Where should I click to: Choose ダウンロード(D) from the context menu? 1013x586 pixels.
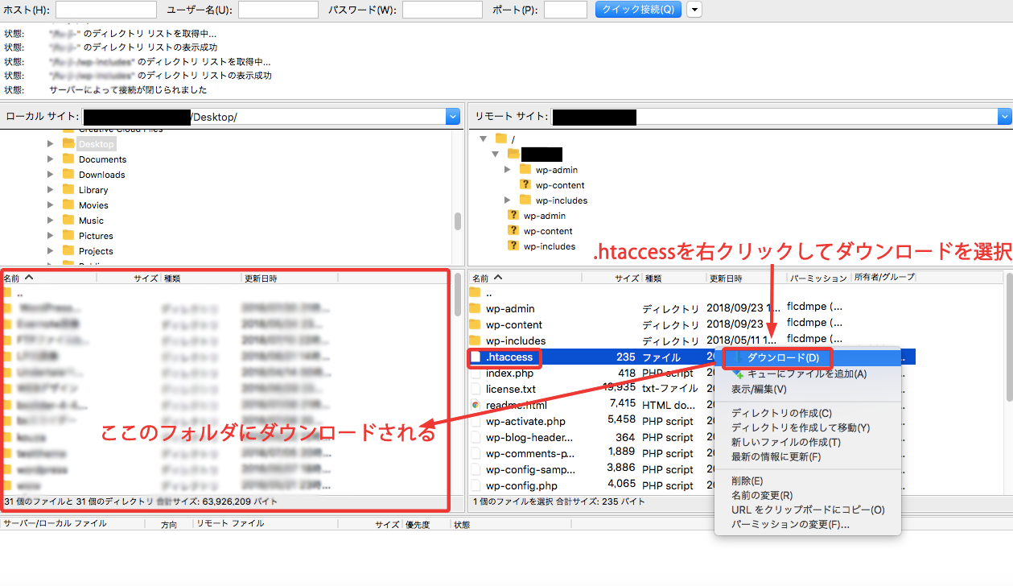(x=782, y=357)
